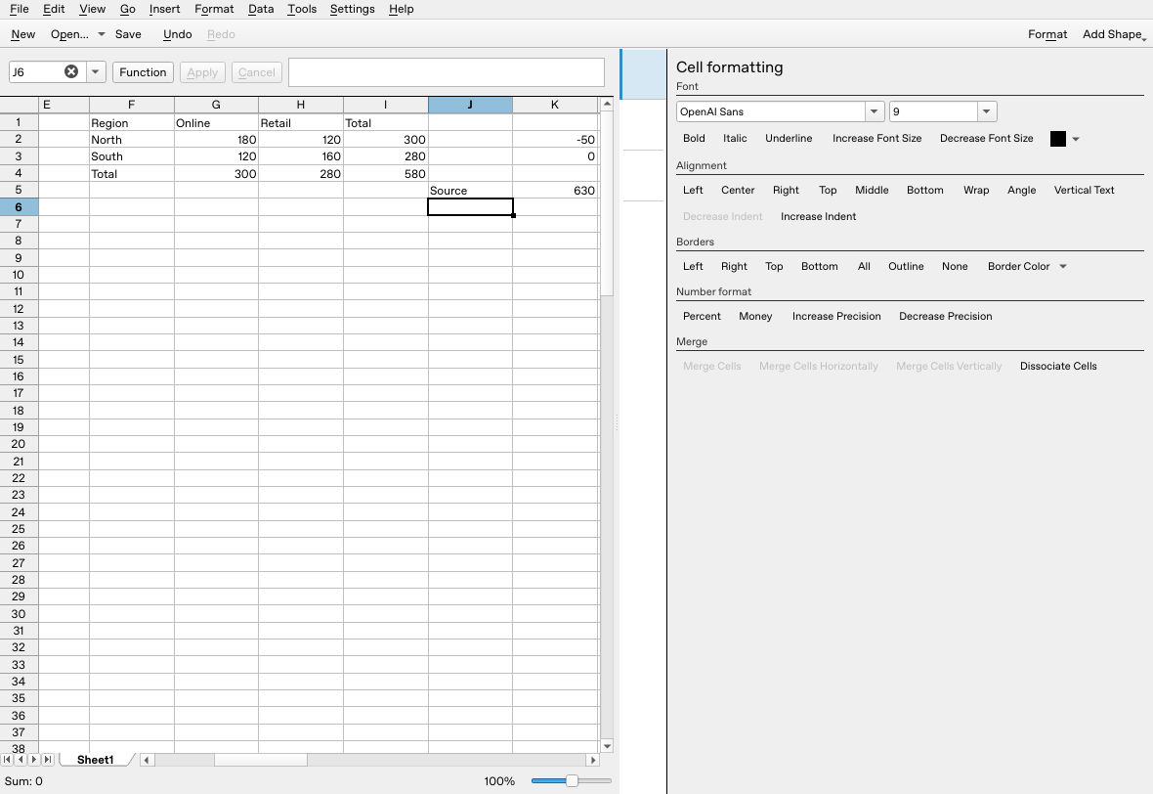Click the vertical scrollbar up arrow
1153x794 pixels.
607,104
